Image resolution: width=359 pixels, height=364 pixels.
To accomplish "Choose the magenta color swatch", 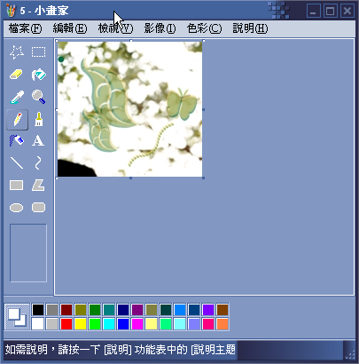I will [x=137, y=324].
